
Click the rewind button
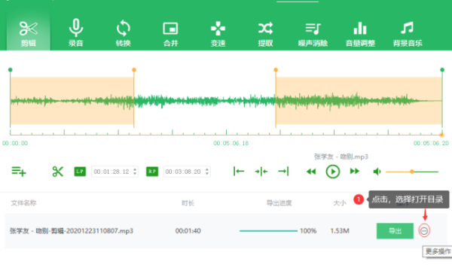310,172
